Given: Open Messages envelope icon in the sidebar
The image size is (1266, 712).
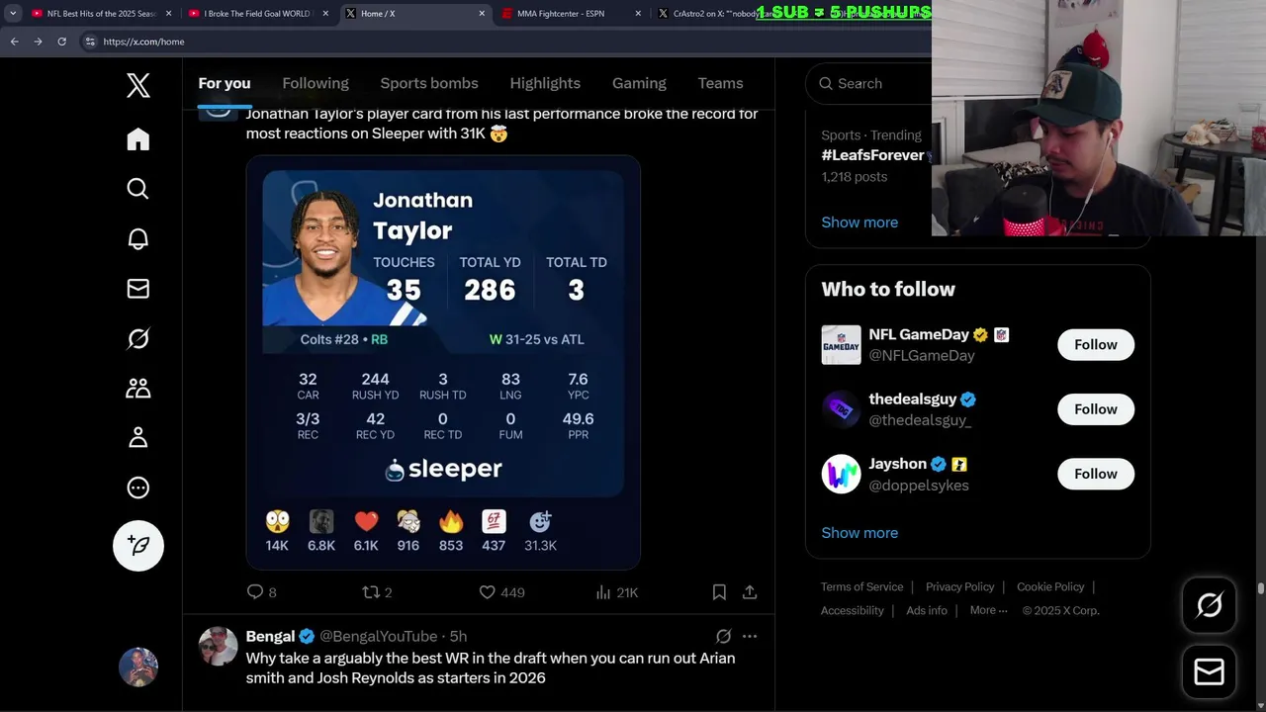Looking at the screenshot, I should (x=138, y=289).
